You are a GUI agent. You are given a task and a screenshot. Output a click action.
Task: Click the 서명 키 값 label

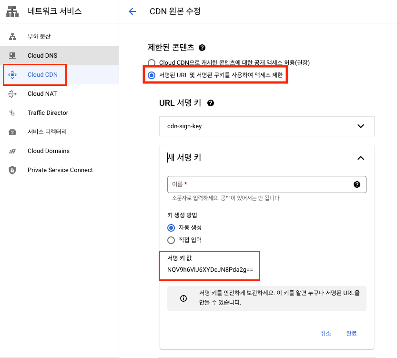(180, 258)
